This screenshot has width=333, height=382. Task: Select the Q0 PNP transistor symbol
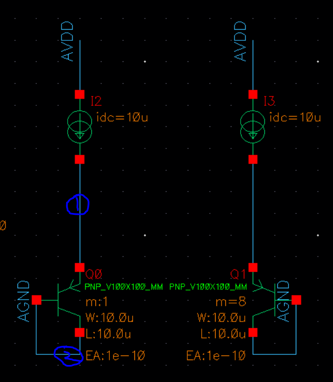point(69,300)
